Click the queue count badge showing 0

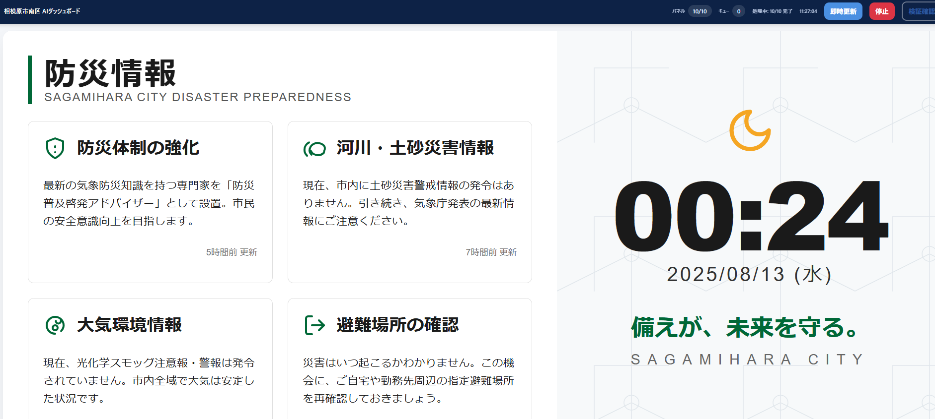pyautogui.click(x=739, y=11)
